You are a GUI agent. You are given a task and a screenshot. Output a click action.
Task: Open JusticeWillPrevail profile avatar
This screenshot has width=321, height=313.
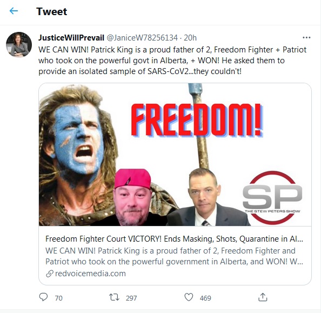point(19,44)
